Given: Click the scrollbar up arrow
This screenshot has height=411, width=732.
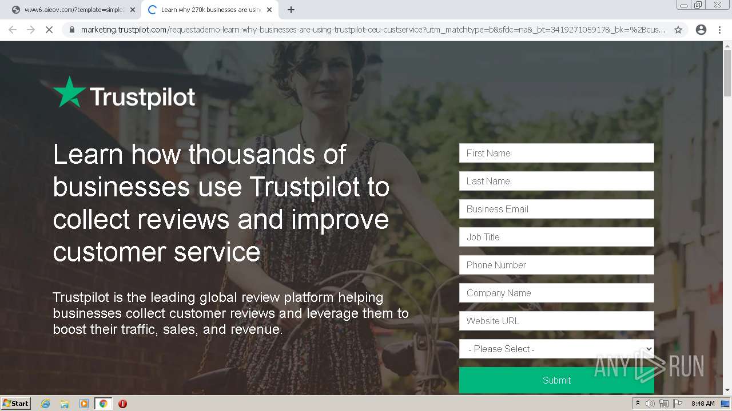Looking at the screenshot, I should pos(727,45).
